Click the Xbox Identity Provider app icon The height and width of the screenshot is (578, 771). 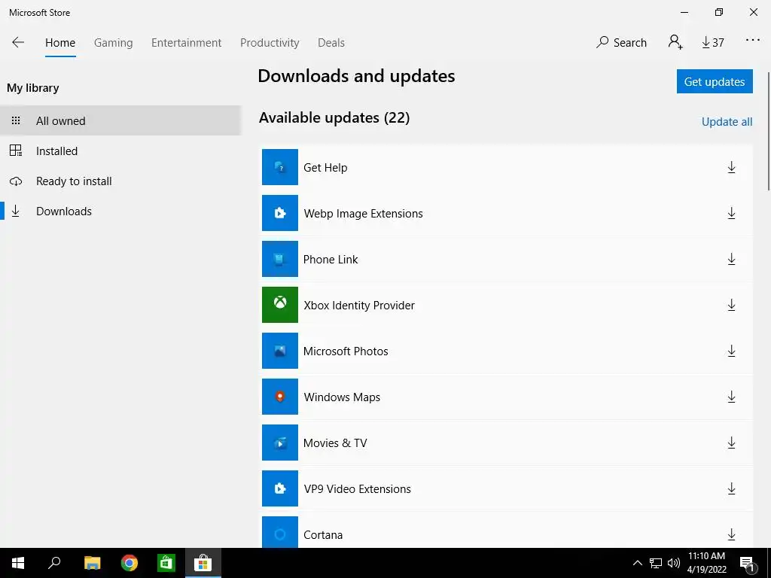pos(280,305)
